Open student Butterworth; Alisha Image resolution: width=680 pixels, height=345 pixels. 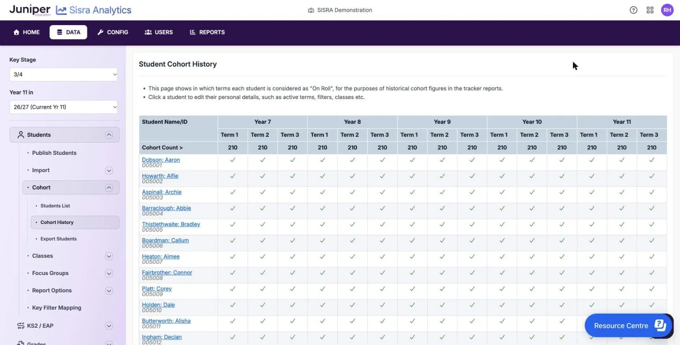point(166,321)
